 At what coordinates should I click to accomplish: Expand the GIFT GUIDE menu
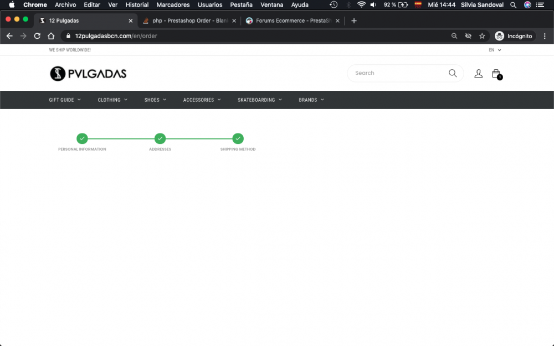65,100
